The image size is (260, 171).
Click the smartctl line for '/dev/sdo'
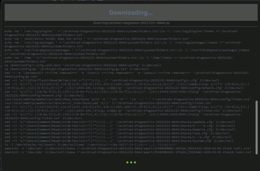click(x=128, y=152)
